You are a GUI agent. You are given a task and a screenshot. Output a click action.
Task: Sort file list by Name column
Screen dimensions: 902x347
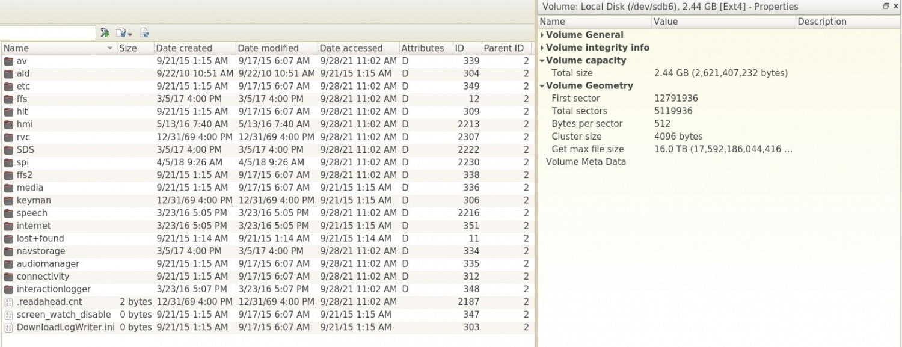[x=58, y=48]
